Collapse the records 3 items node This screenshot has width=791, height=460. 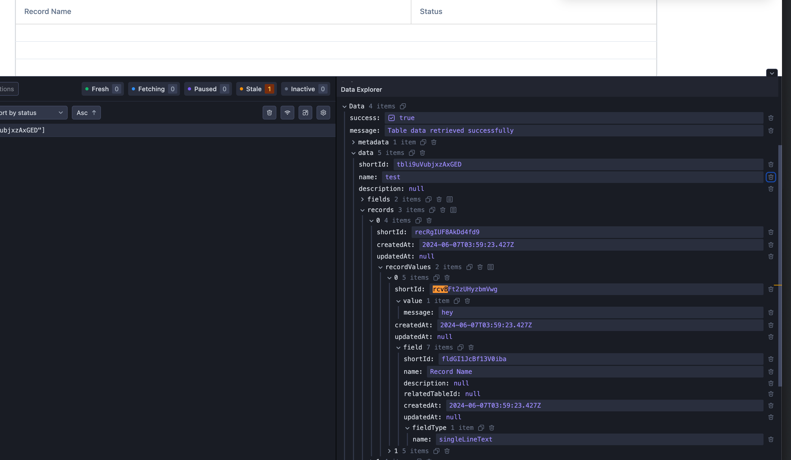point(362,210)
